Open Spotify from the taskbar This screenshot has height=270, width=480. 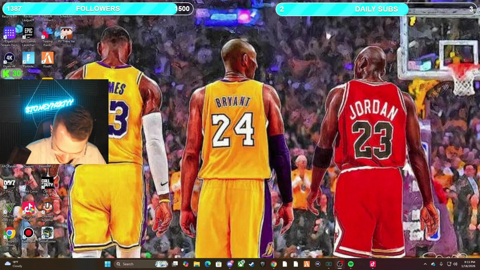pos(351,264)
